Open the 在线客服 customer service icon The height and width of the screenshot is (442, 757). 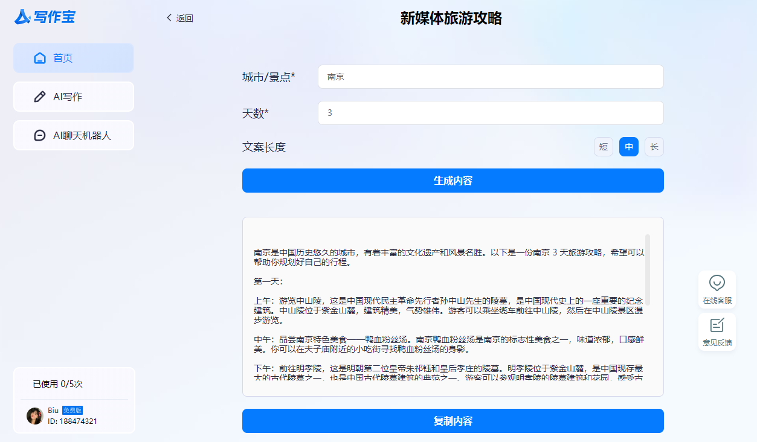(717, 284)
